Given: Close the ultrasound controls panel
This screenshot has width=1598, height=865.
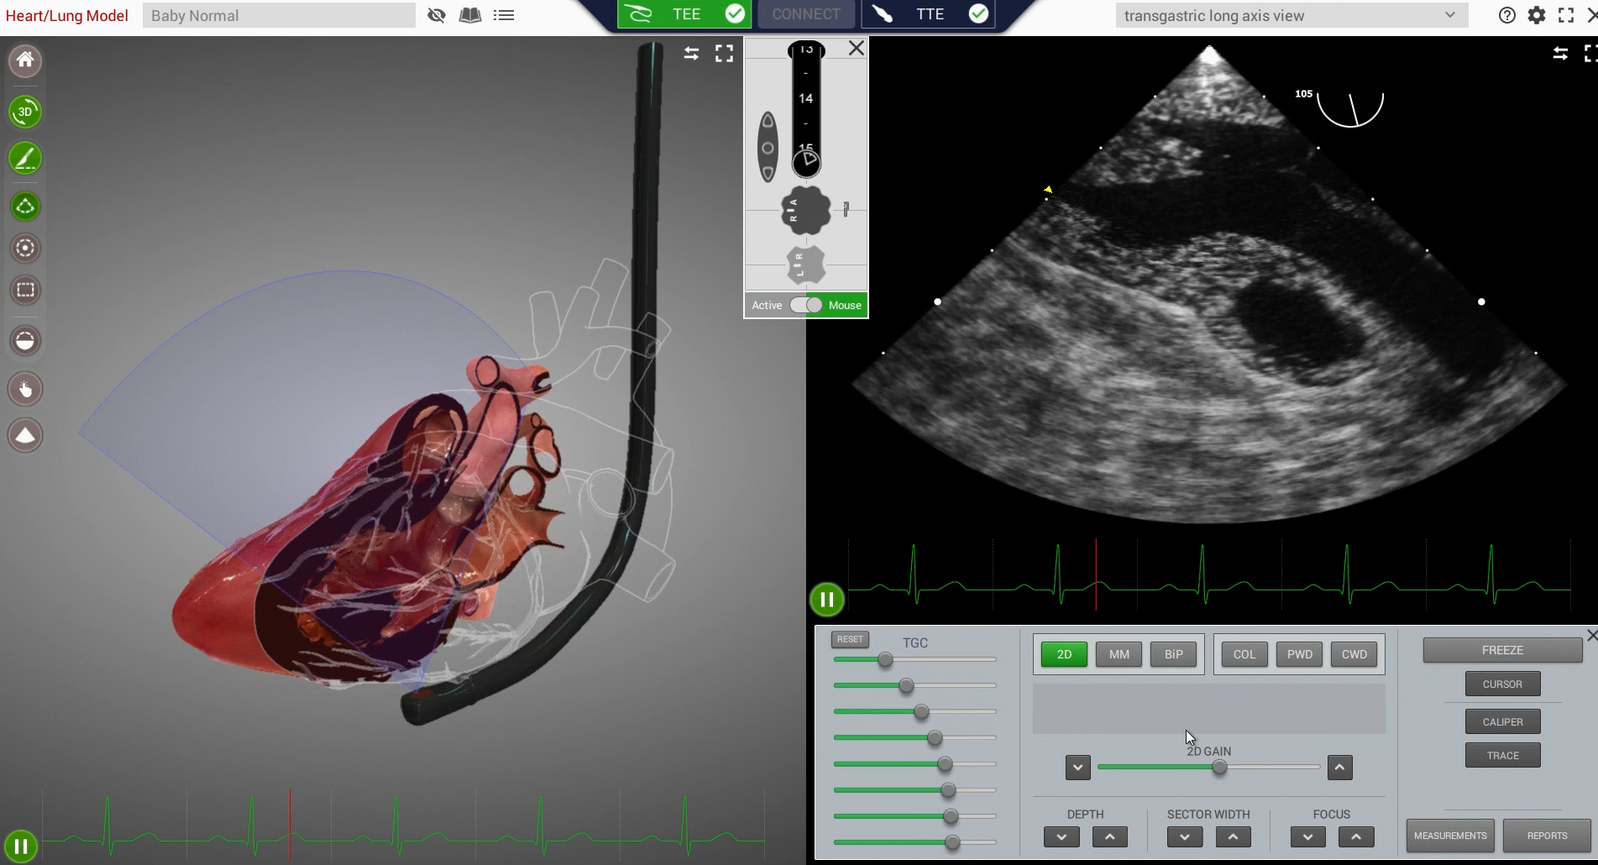Looking at the screenshot, I should point(1591,636).
